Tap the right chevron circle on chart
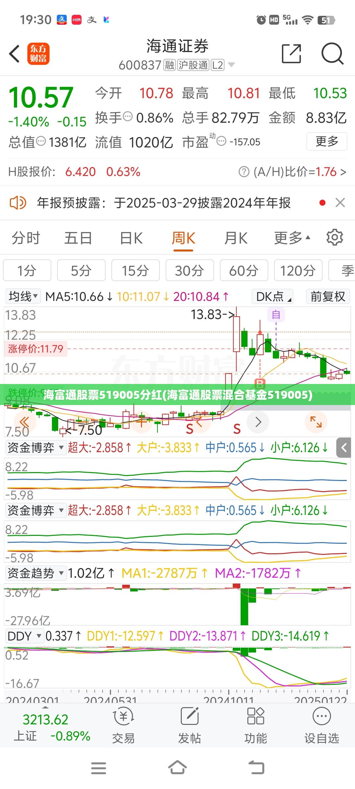355x789 pixels. click(x=258, y=422)
